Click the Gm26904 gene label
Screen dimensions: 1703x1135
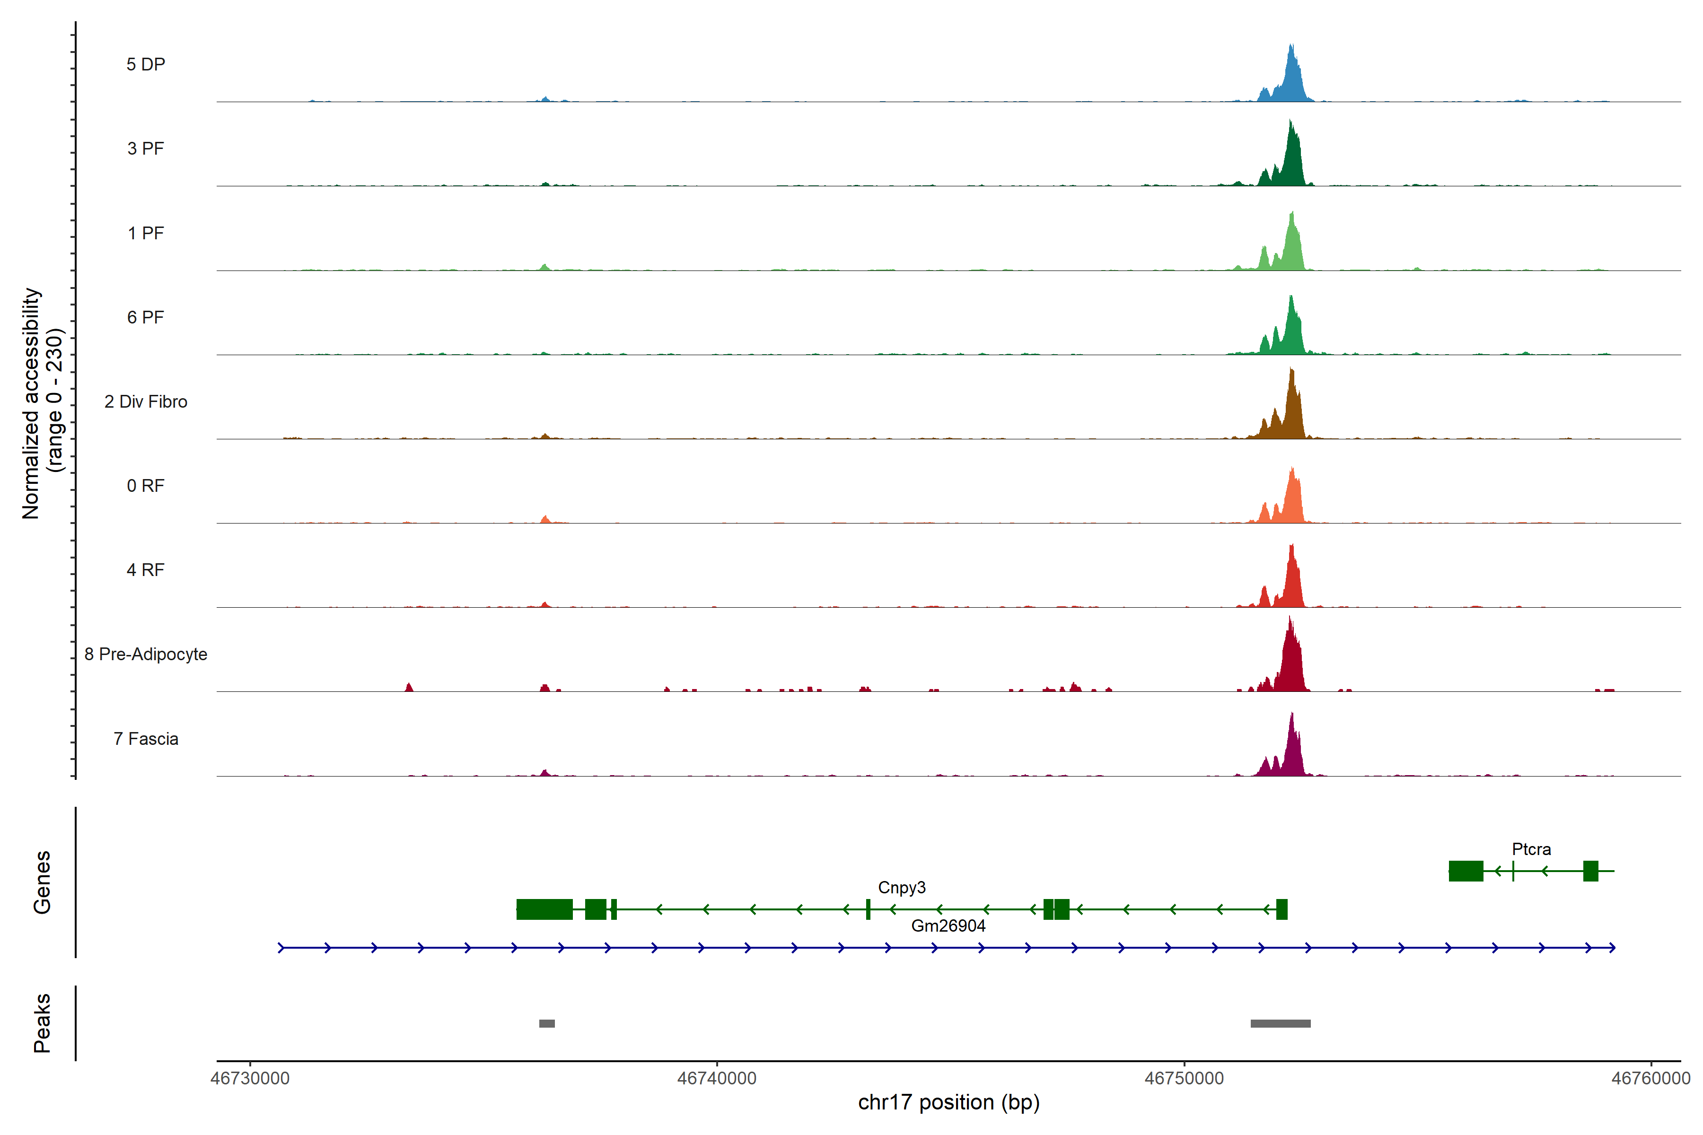(948, 926)
